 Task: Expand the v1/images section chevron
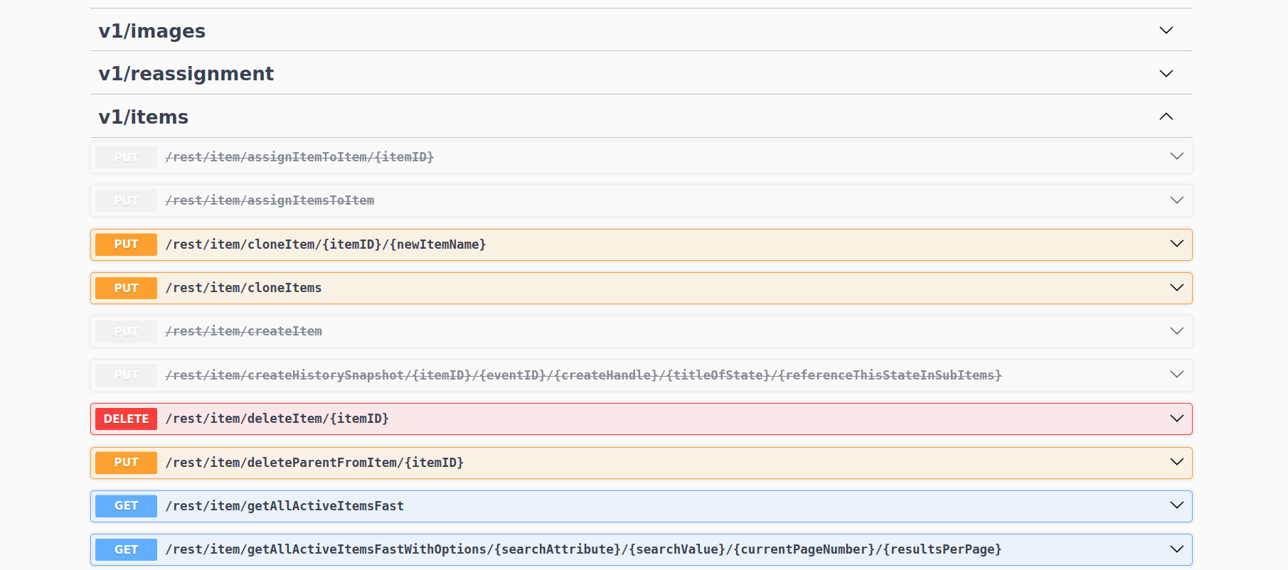[x=1166, y=31]
